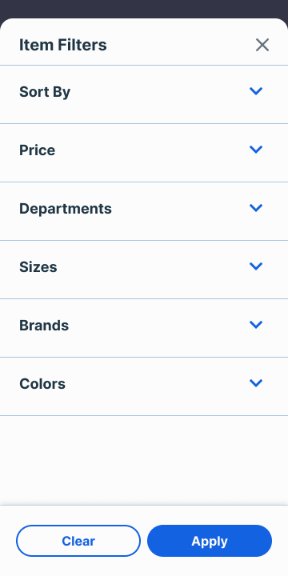This screenshot has height=576, width=288.
Task: Click the divider line under Item Filters
Action: (x=144, y=65)
